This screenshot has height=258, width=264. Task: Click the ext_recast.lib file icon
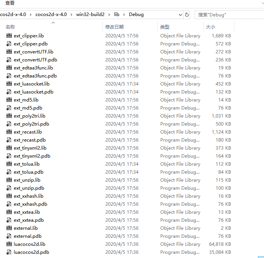(9, 132)
